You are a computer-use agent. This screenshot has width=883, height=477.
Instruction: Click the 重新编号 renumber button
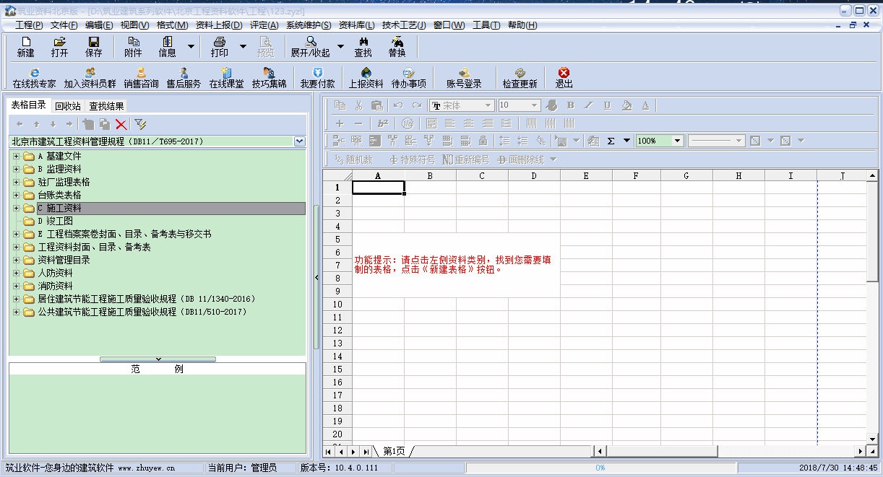pyautogui.click(x=466, y=159)
